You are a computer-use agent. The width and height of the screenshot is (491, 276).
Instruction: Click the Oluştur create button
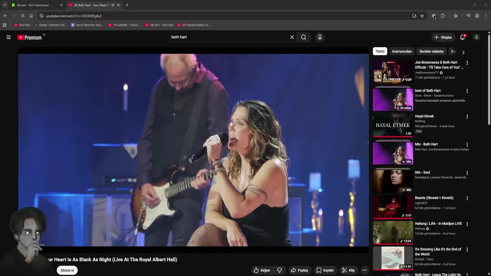click(443, 37)
